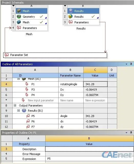Click the Parameters icon in system B
134x164 pixels.
click(71, 22)
